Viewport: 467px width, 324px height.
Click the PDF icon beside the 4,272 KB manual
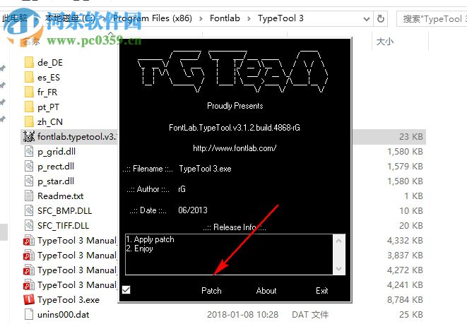[x=29, y=270]
